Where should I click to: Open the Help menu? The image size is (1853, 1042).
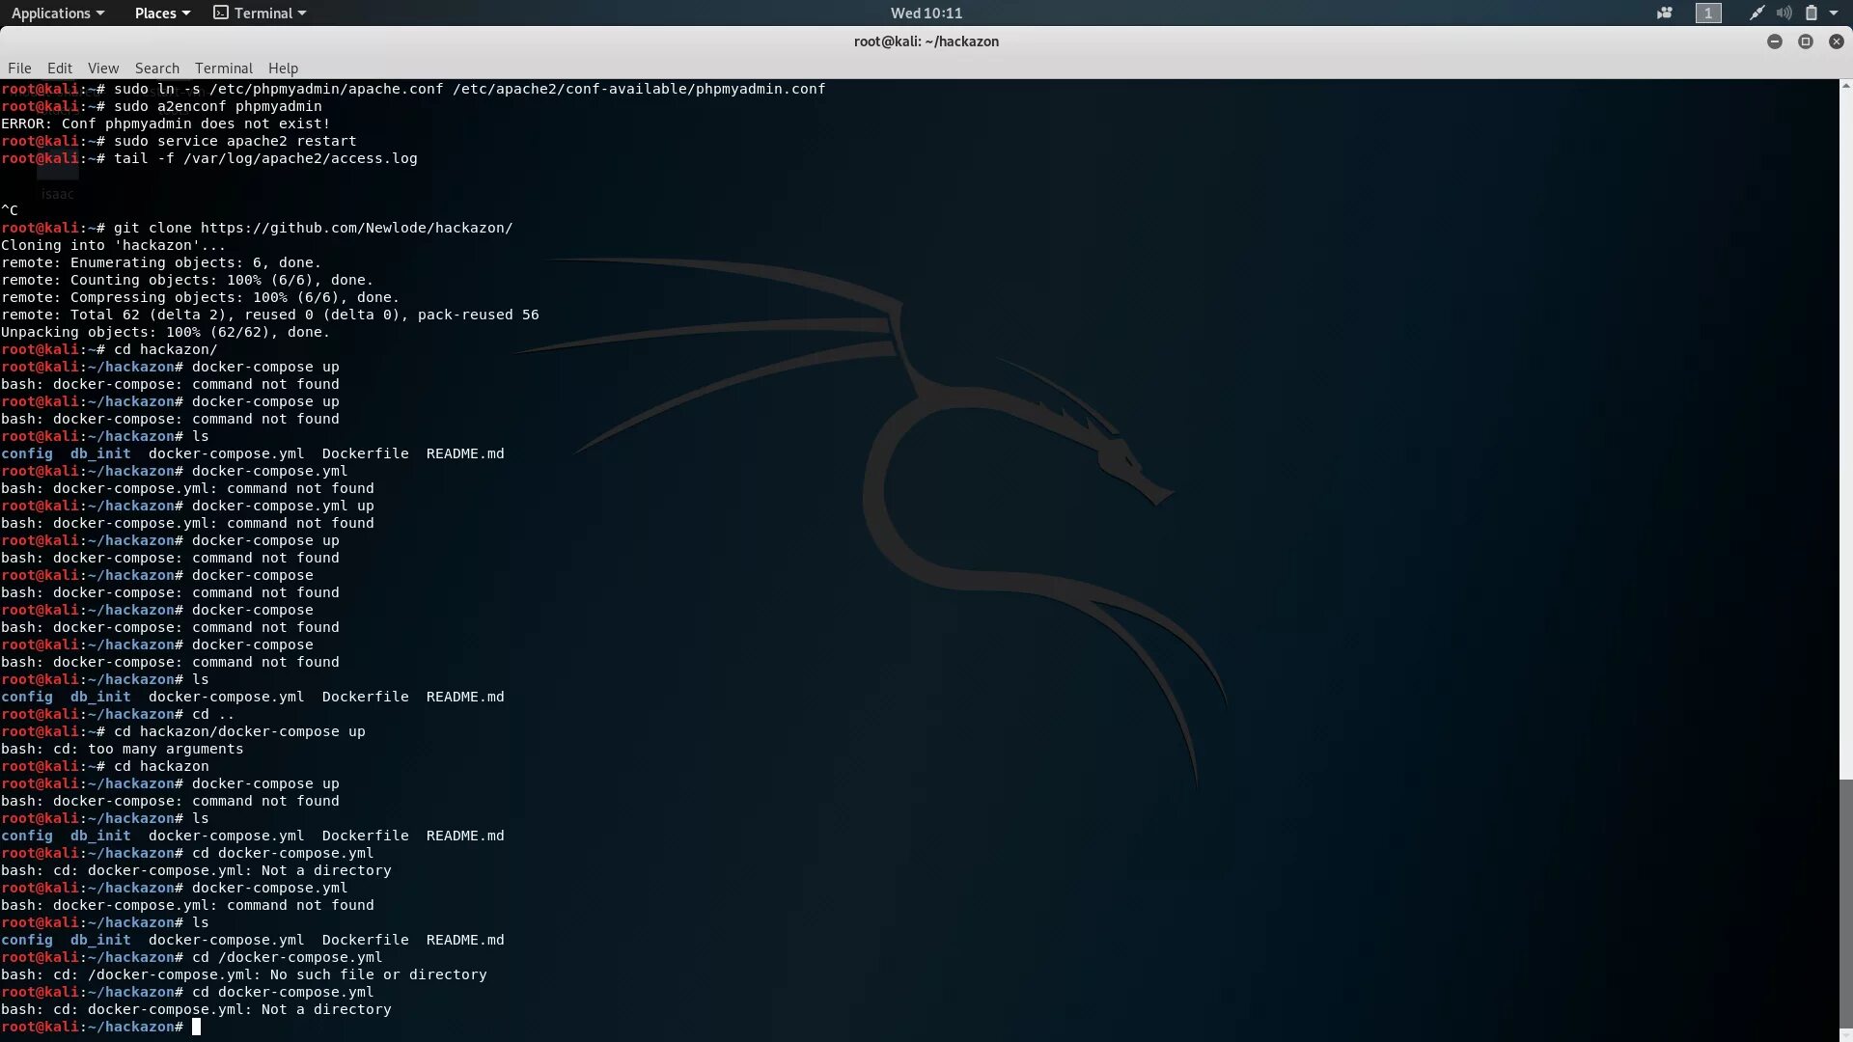coord(283,68)
